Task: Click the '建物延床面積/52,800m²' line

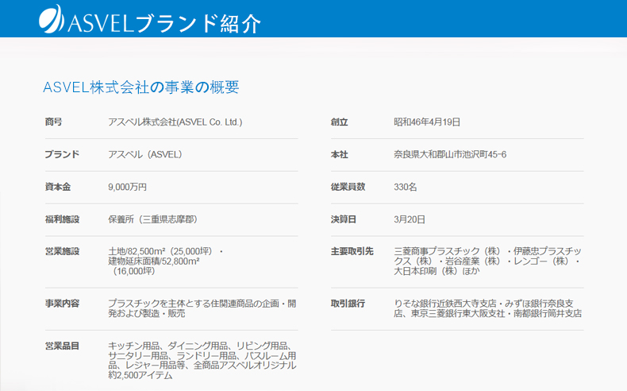Action: pyautogui.click(x=154, y=261)
